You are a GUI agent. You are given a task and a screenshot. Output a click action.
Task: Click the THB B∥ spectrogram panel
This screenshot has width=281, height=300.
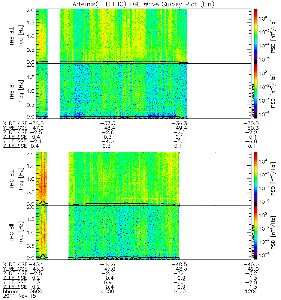pyautogui.click(x=144, y=91)
